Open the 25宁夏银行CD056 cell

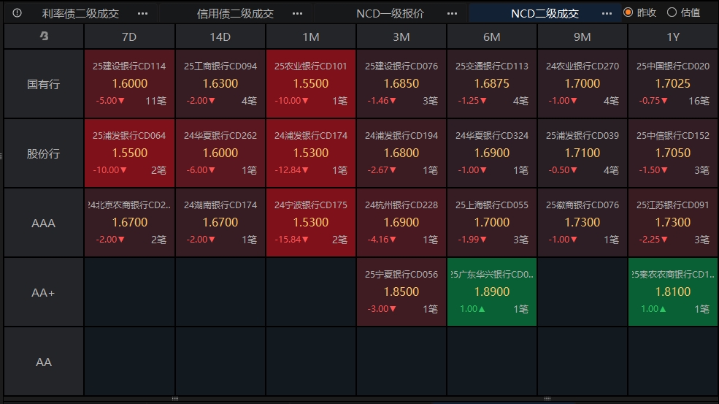pos(401,292)
